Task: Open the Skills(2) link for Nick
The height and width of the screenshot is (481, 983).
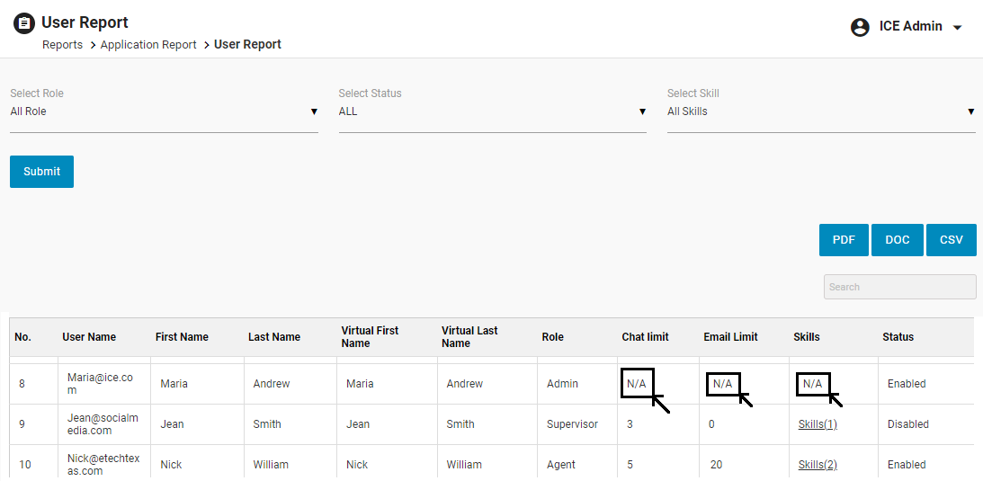Action: [x=818, y=465]
